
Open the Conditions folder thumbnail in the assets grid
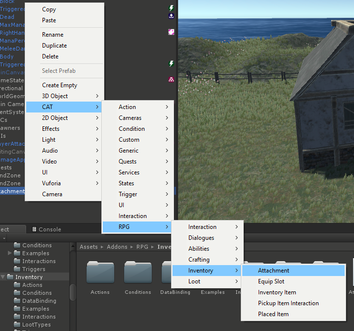tap(137, 273)
